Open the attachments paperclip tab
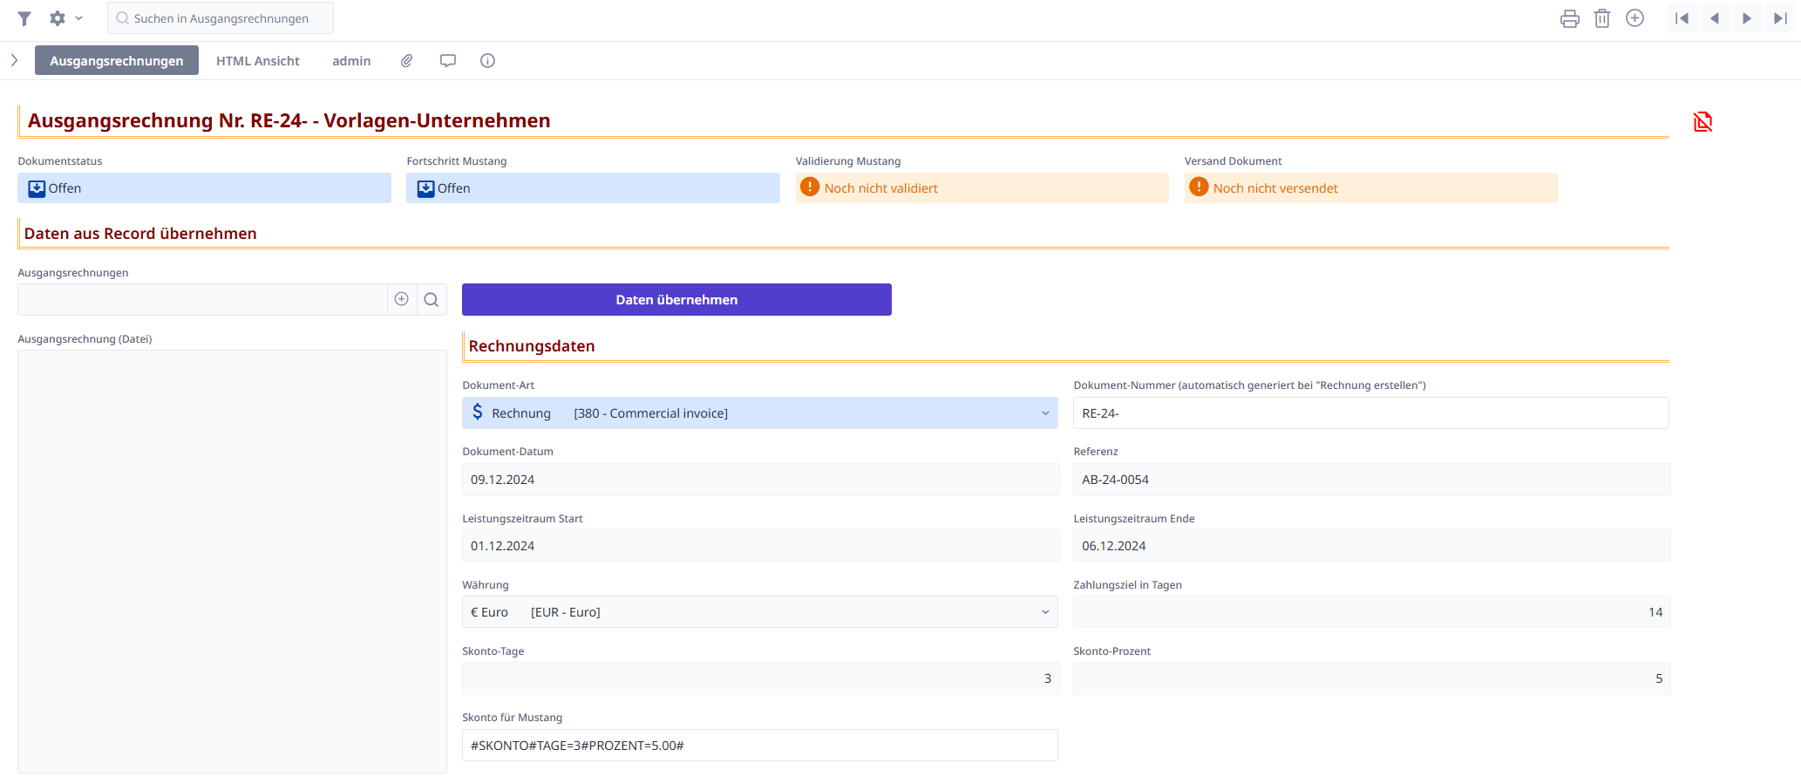Image resolution: width=1801 pixels, height=777 pixels. click(x=406, y=61)
